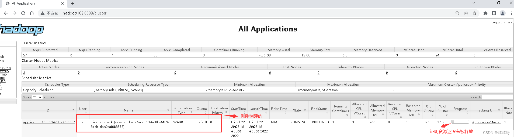514x137 pixels.
Task: Open the Show entries dropdown
Action: pyautogui.click(x=37, y=97)
